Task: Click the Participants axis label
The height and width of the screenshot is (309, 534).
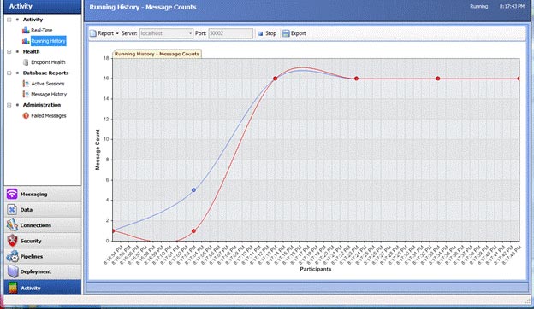Action: coord(316,269)
